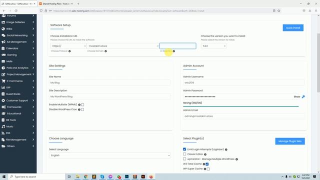
Task: Uncheck the W3 Total Cache checkbox
Action: pyautogui.click(x=207, y=164)
